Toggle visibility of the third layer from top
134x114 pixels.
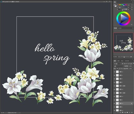(x=114, y=79)
